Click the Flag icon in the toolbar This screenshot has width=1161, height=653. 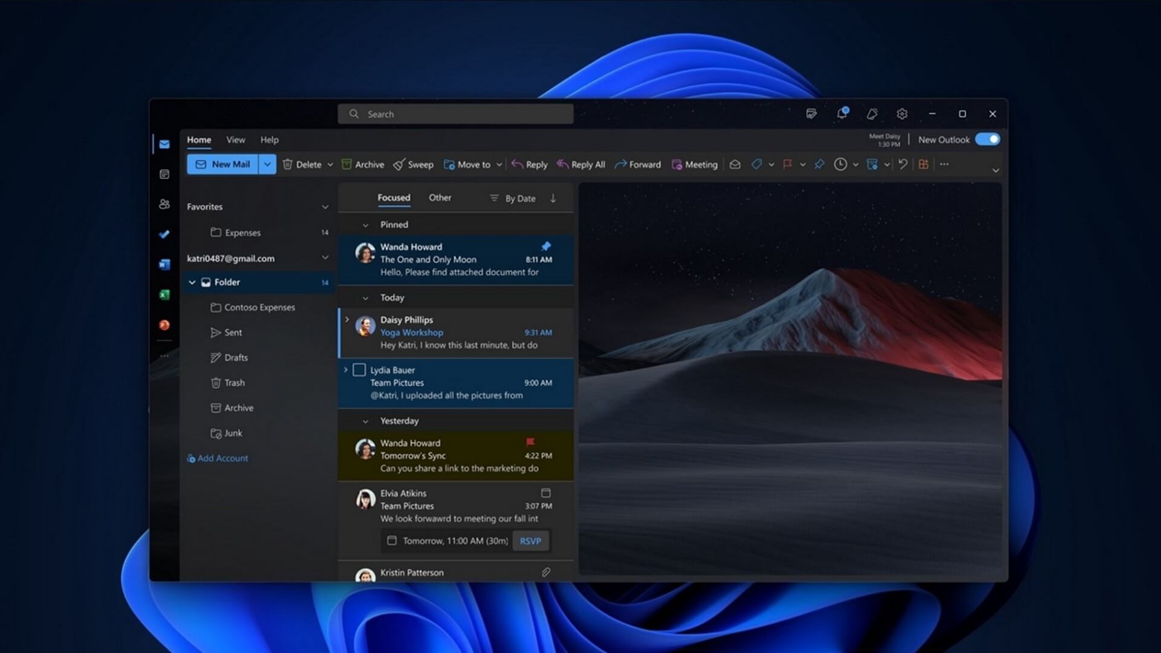coord(787,164)
